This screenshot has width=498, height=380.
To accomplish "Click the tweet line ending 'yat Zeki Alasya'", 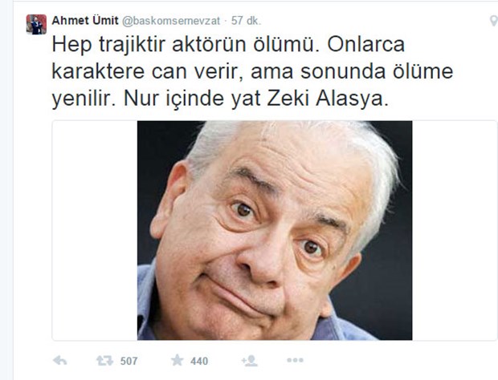I will click(x=220, y=99).
